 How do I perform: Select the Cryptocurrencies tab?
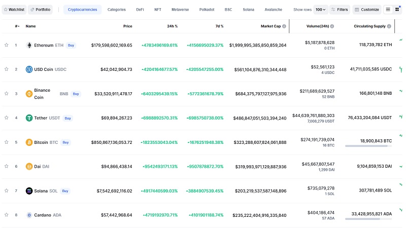click(82, 10)
